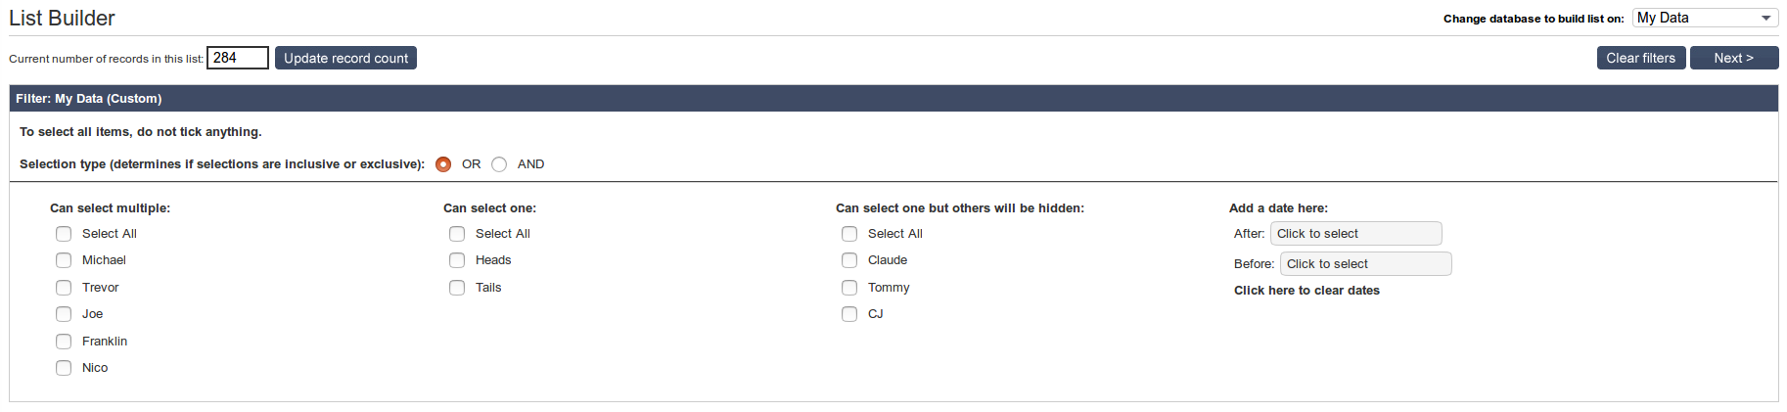The width and height of the screenshot is (1787, 412).
Task: Click the Clear filters button
Action: coord(1640,58)
